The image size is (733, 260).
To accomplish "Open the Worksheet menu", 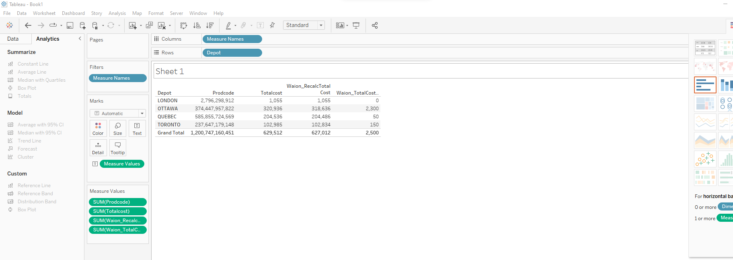I will 44,13.
